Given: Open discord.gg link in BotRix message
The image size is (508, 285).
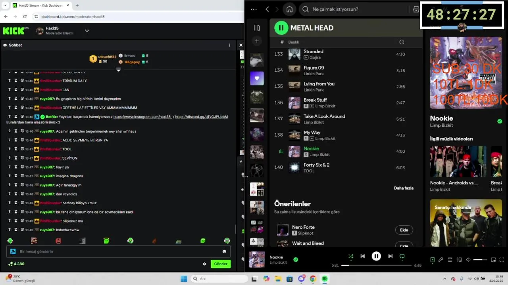Looking at the screenshot, I should pyautogui.click(x=201, y=117).
